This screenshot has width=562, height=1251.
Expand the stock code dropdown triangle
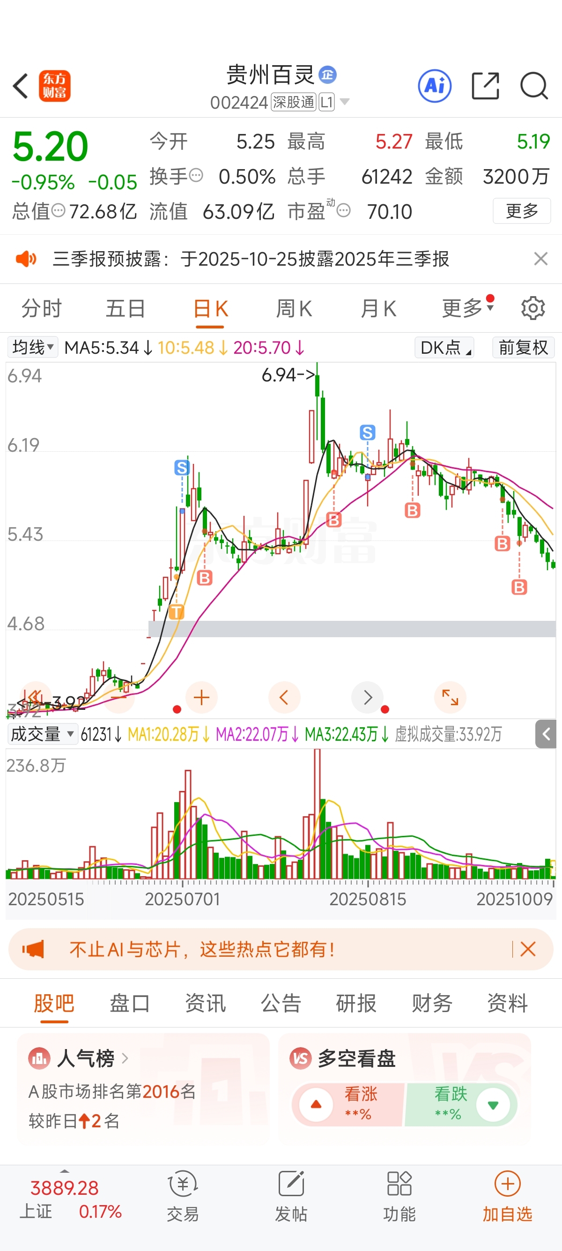345,102
